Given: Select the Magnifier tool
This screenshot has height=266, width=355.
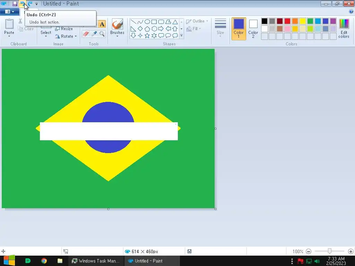Looking at the screenshot, I should click(x=102, y=34).
